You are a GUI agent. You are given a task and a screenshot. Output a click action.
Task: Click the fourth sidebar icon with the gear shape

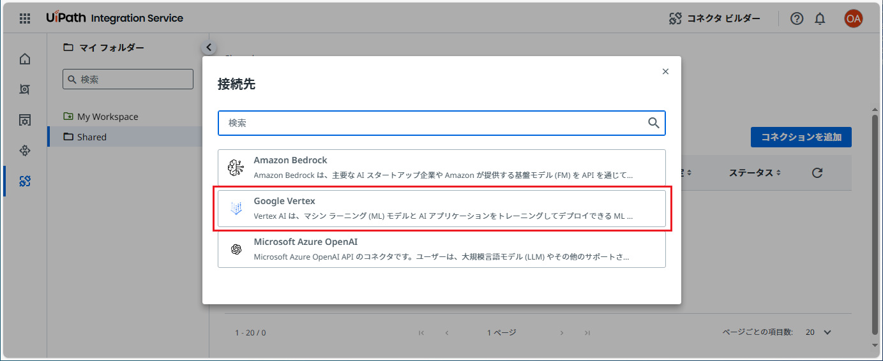click(x=25, y=151)
